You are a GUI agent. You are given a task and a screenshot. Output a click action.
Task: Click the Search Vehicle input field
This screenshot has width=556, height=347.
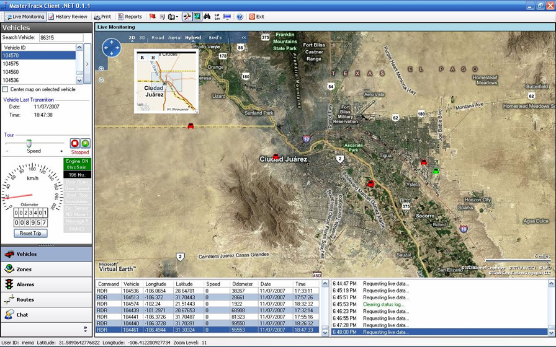[61, 38]
